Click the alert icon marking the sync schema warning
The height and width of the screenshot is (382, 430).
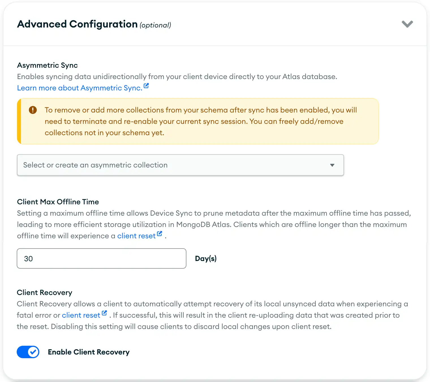coord(33,110)
